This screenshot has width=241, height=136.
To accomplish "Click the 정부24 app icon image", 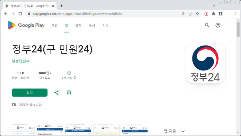I will click(205, 64).
